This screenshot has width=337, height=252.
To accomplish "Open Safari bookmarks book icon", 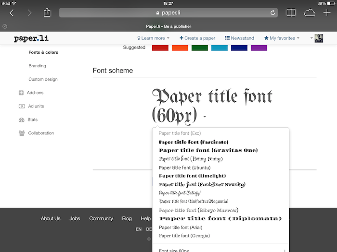I will [x=291, y=12].
